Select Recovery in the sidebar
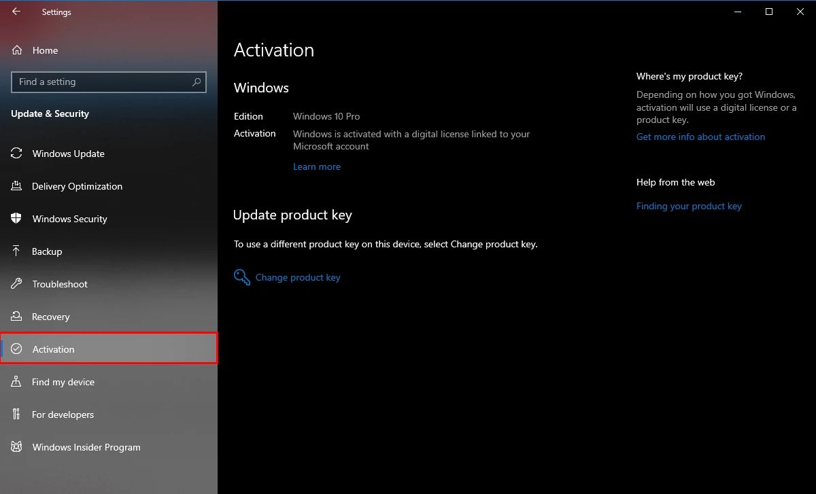The width and height of the screenshot is (816, 494). (x=109, y=317)
